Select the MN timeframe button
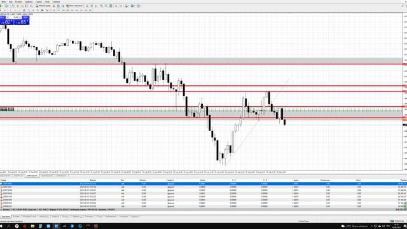Screen dimensions: 407x229 pyautogui.click(x=90, y=10)
